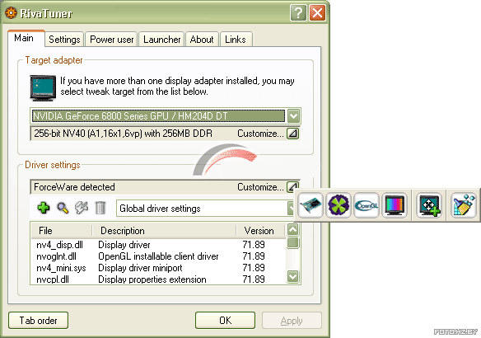Viewport: 481px width, 338px height.
Task: Click 'Display driver' description text
Action: (124, 245)
